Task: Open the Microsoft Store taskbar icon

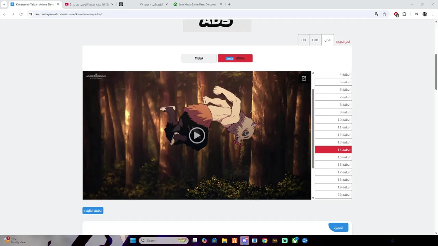Action: [214, 241]
